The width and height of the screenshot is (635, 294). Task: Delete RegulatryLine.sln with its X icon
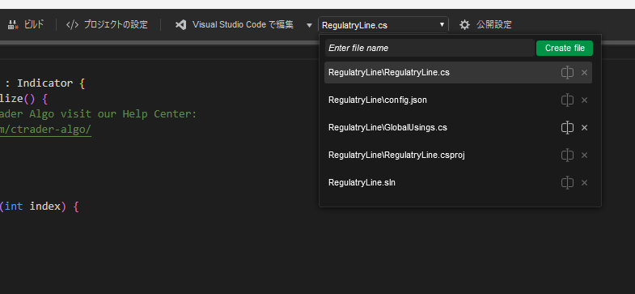(584, 183)
